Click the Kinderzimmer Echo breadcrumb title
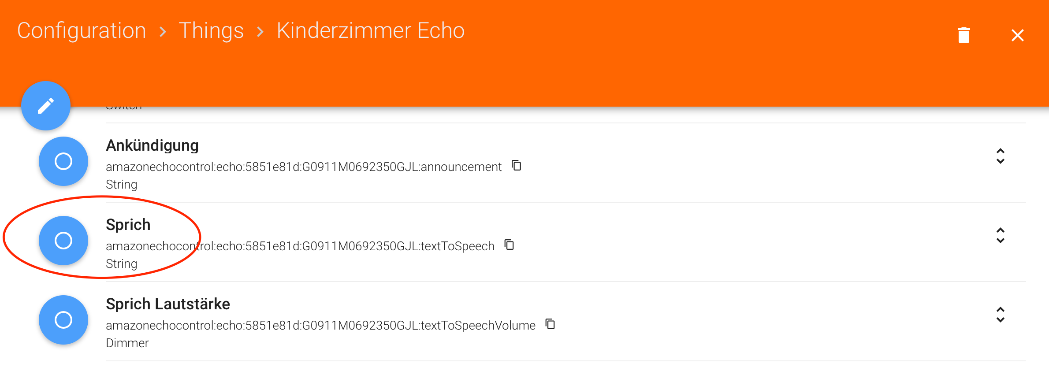1049x371 pixels. tap(371, 31)
